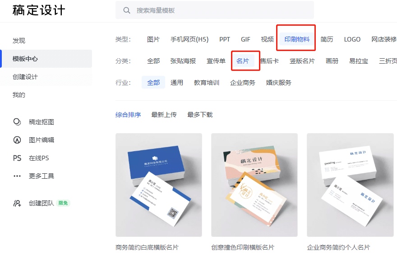Choose the 售后卡 category
The image size is (397, 255).
[269, 61]
